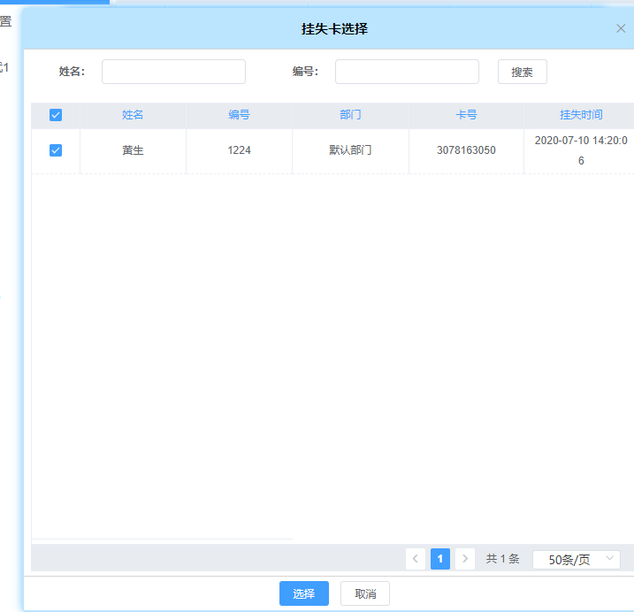The image size is (634, 612).
Task: Uncheck the checkbox for row 黄生
Action: click(56, 150)
